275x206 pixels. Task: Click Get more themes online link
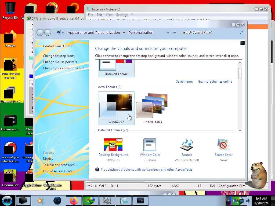pos(215,82)
